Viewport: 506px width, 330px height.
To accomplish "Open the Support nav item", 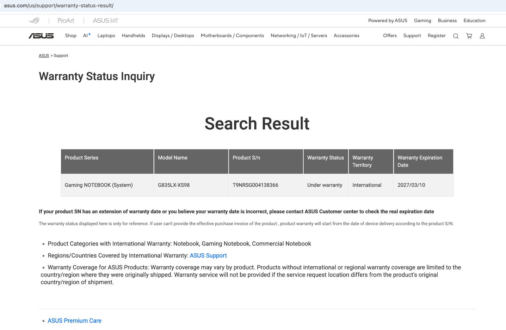I will click(x=412, y=36).
